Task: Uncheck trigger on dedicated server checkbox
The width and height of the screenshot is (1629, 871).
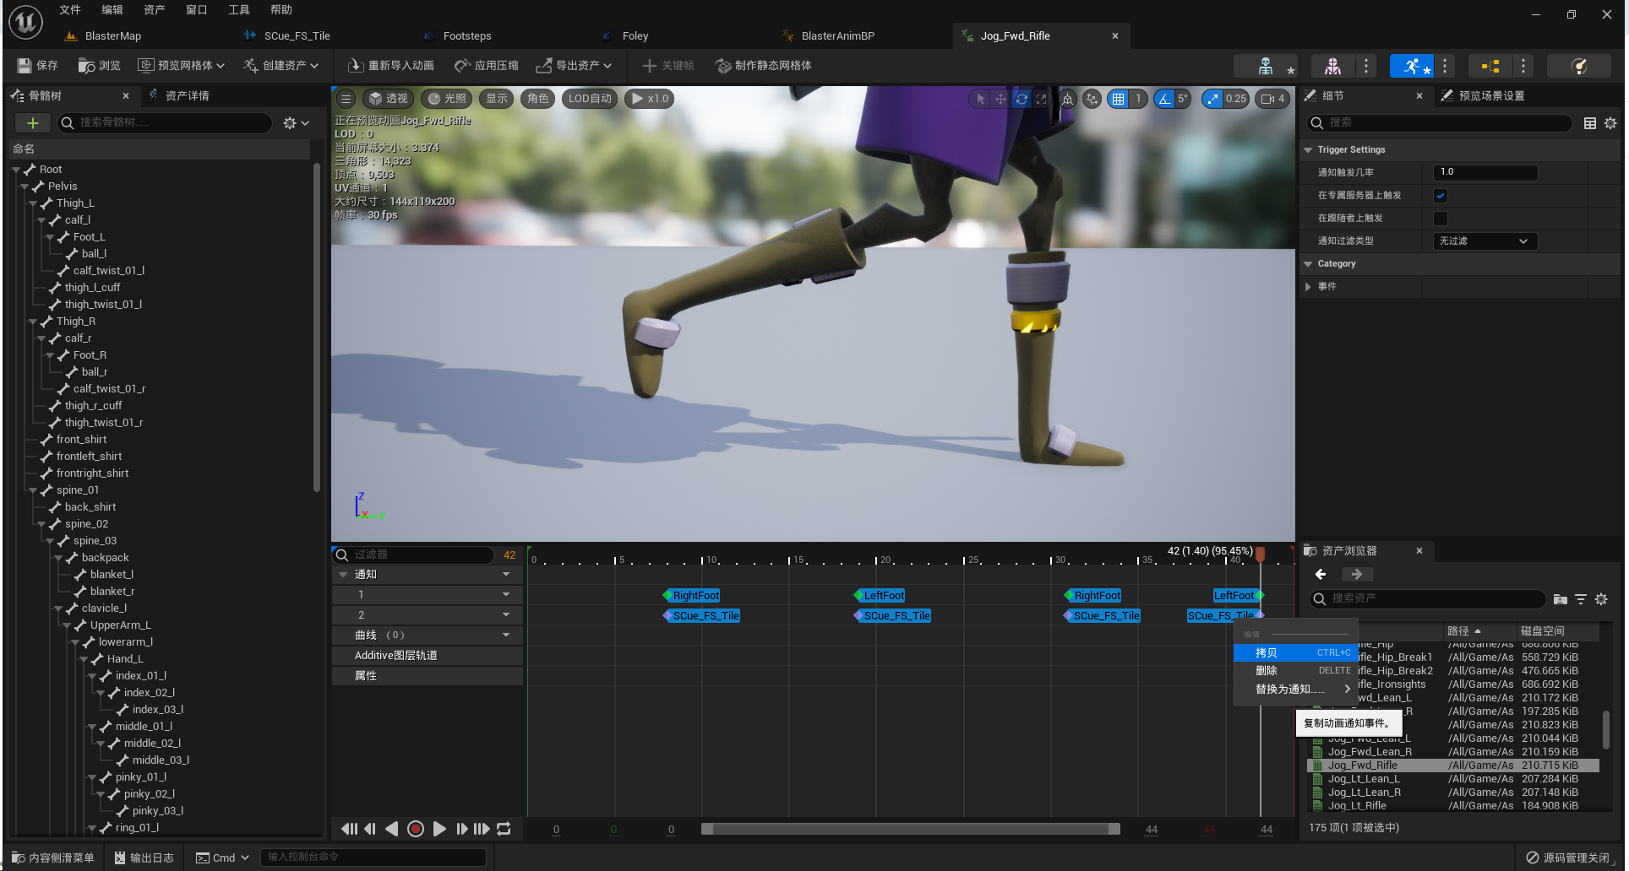Action: click(1441, 196)
